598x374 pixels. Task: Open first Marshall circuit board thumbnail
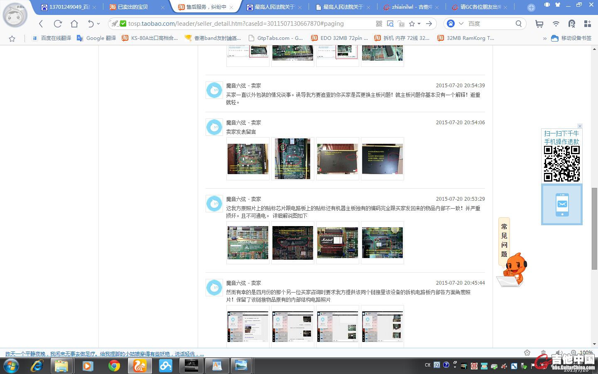248,243
